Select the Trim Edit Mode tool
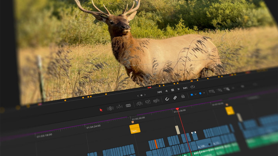This screenshot has width=278, height=156. pos(110,108)
